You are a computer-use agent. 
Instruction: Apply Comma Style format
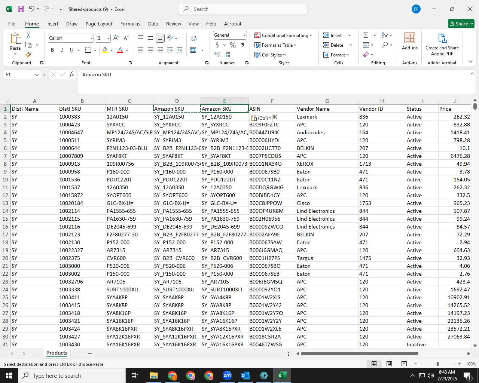click(x=242, y=45)
